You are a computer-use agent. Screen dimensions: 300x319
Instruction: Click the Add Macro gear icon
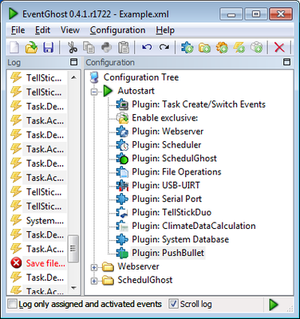222,48
